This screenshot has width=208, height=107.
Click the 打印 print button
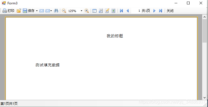tap(8, 11)
